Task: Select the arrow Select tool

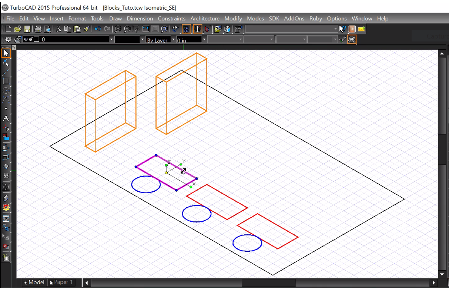Action: coord(5,53)
